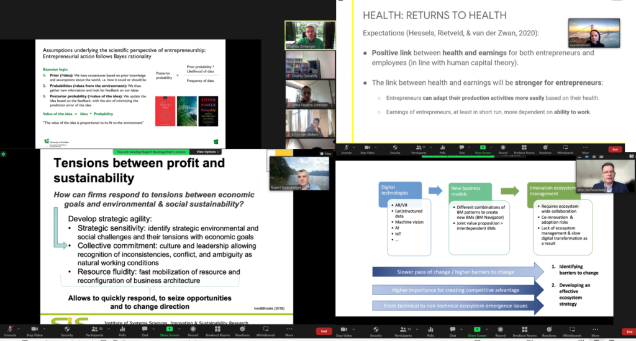Screen dimensions: 636x341
Task: Open Polls in the Health slide Zoom toolbar
Action: (x=442, y=149)
